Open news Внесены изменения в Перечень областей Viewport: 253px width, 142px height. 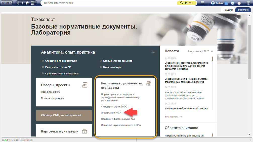186,80
